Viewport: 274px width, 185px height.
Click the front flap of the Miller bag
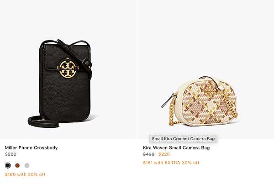(67, 58)
